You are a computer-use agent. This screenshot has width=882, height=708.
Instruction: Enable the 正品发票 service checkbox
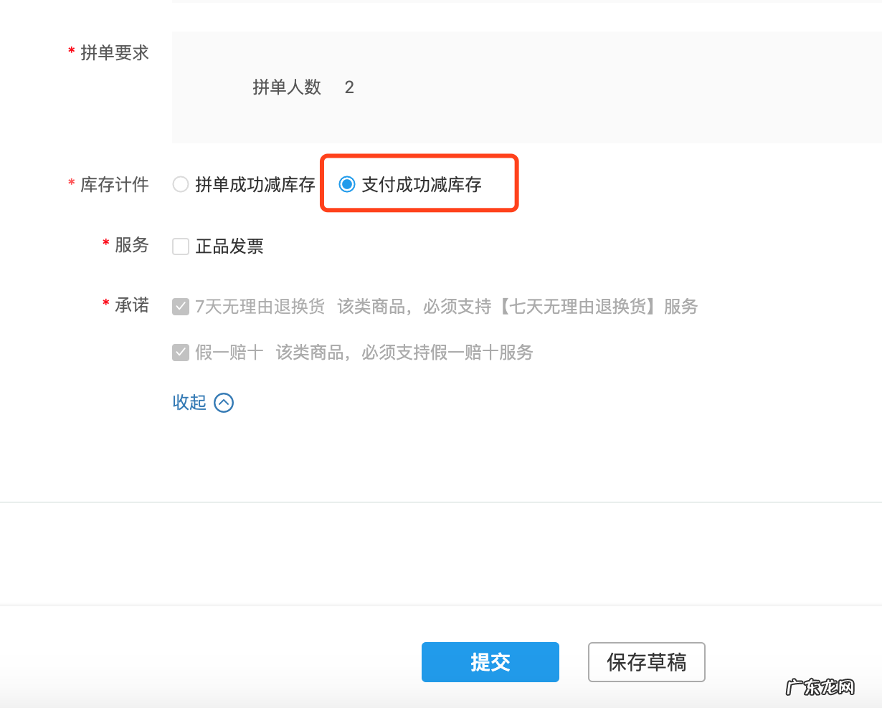click(180, 246)
